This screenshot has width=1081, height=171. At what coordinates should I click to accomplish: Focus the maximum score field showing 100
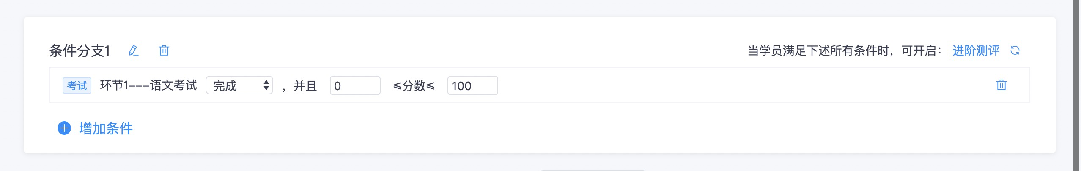pyautogui.click(x=472, y=85)
